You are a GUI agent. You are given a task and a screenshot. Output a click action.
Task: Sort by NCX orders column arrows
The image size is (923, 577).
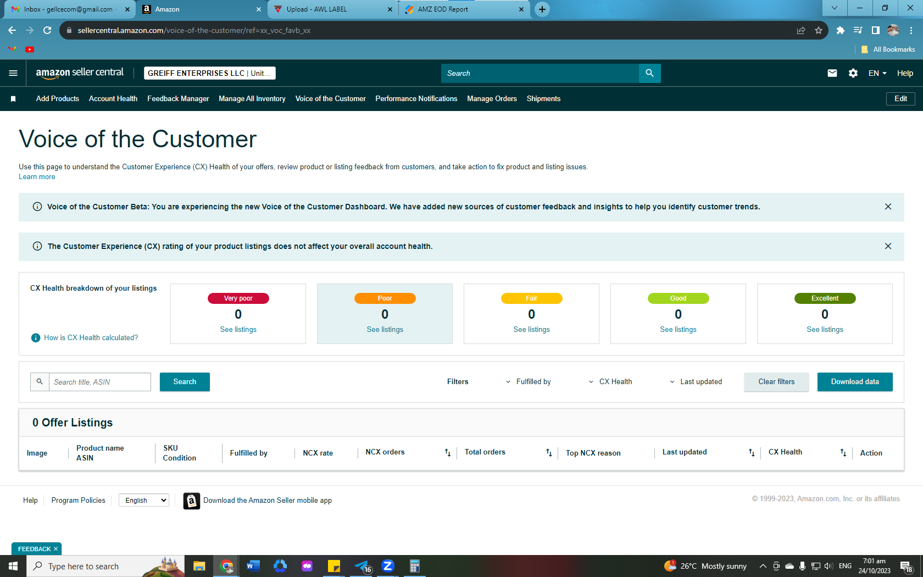pyautogui.click(x=448, y=453)
